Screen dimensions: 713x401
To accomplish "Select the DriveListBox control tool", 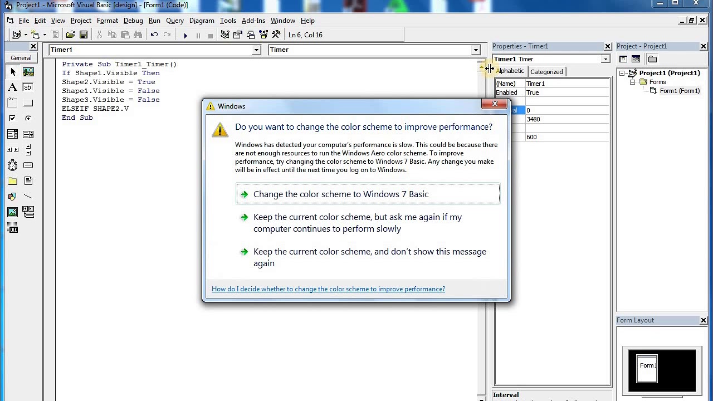I will 28,165.
